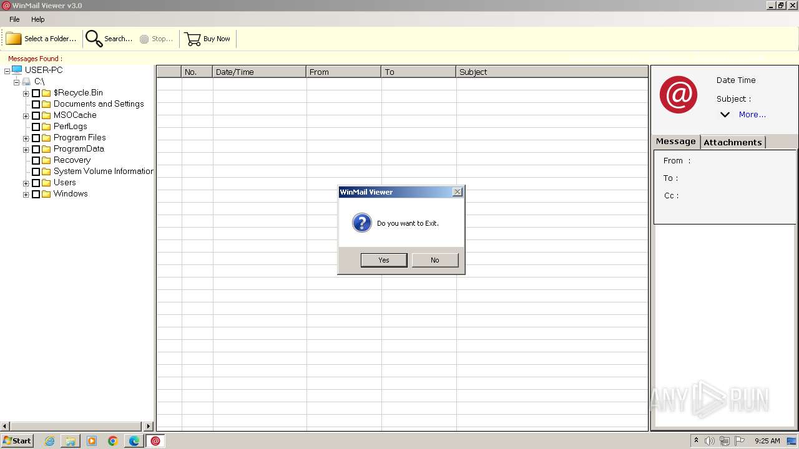This screenshot has width=799, height=449.
Task: Check the MSOCache folder checkbox
Action: pyautogui.click(x=36, y=116)
